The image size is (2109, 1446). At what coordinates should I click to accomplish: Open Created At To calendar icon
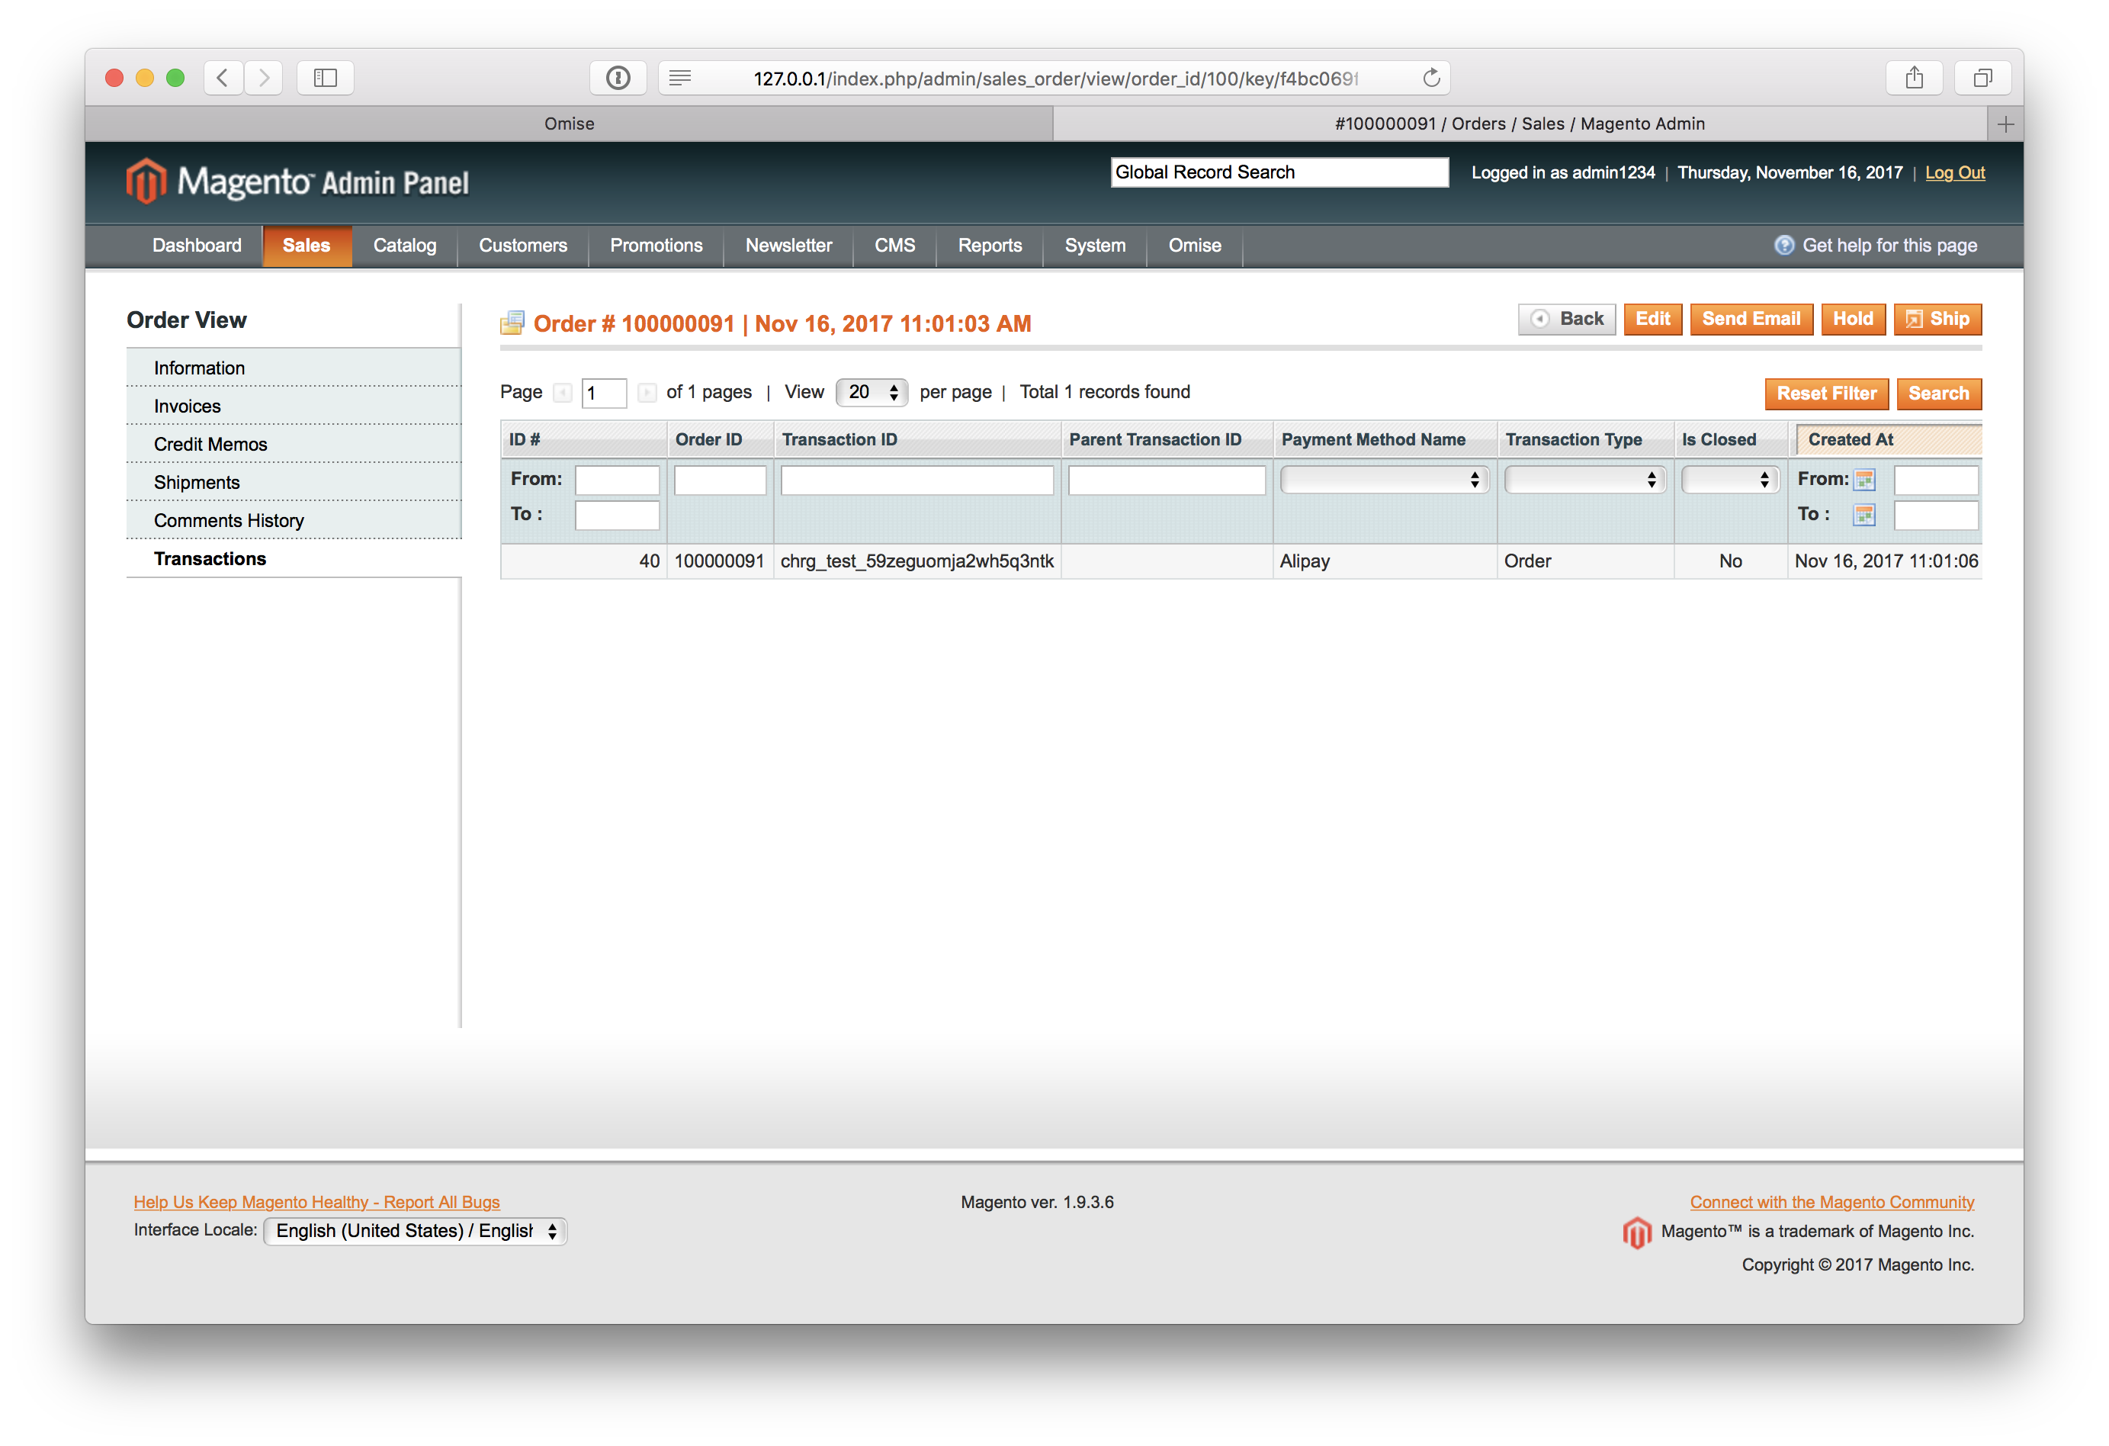[1865, 515]
